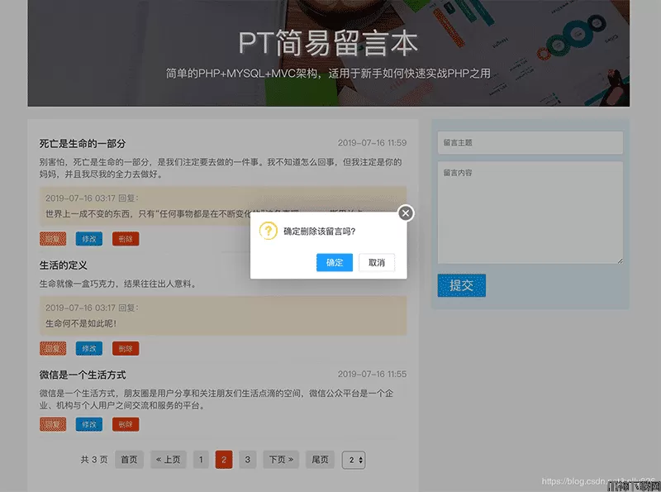Click the yellow question mark icon

pyautogui.click(x=268, y=231)
